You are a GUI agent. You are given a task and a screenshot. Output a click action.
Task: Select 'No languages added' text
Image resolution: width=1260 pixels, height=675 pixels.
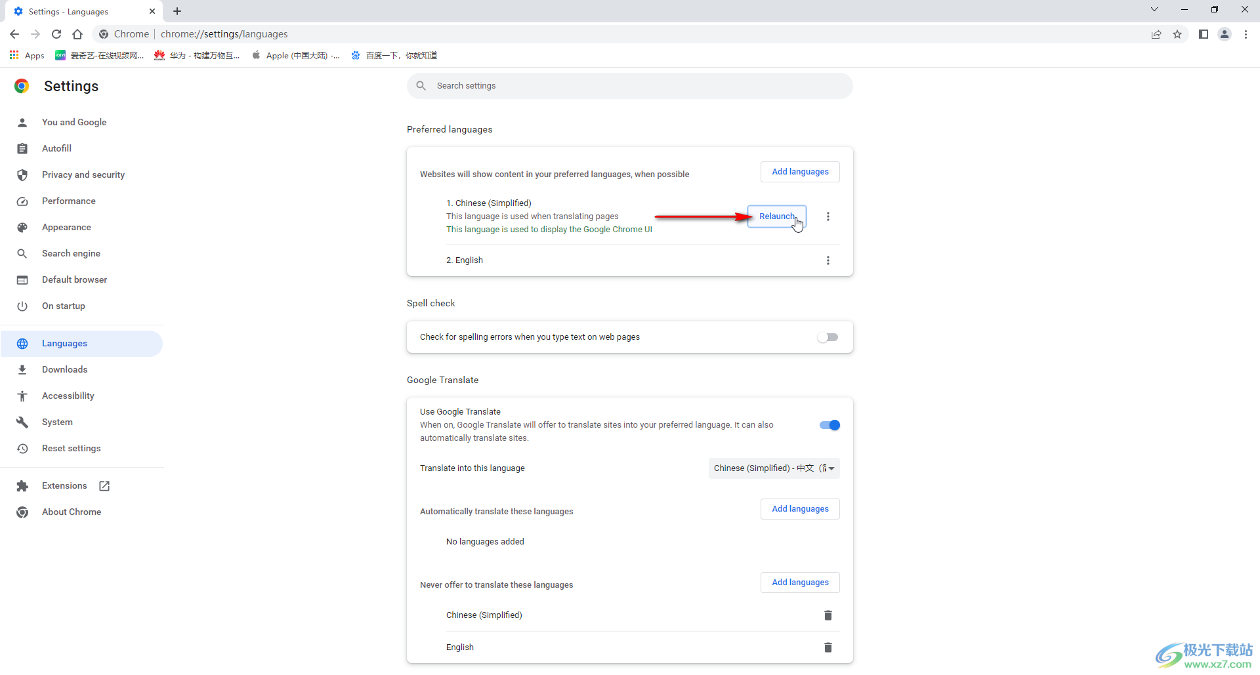pyautogui.click(x=485, y=542)
